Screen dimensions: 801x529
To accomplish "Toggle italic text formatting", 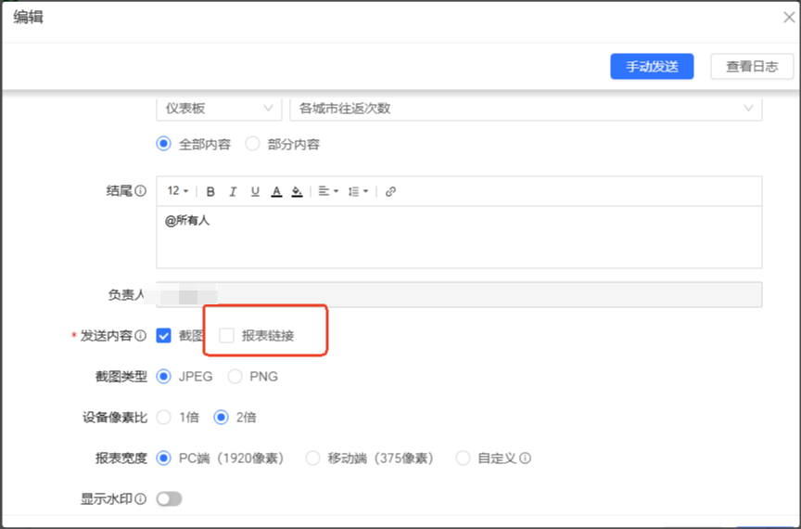I will pyautogui.click(x=233, y=192).
